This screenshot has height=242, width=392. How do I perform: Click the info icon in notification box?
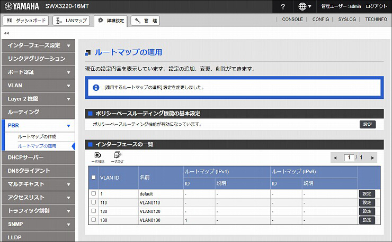click(96, 88)
